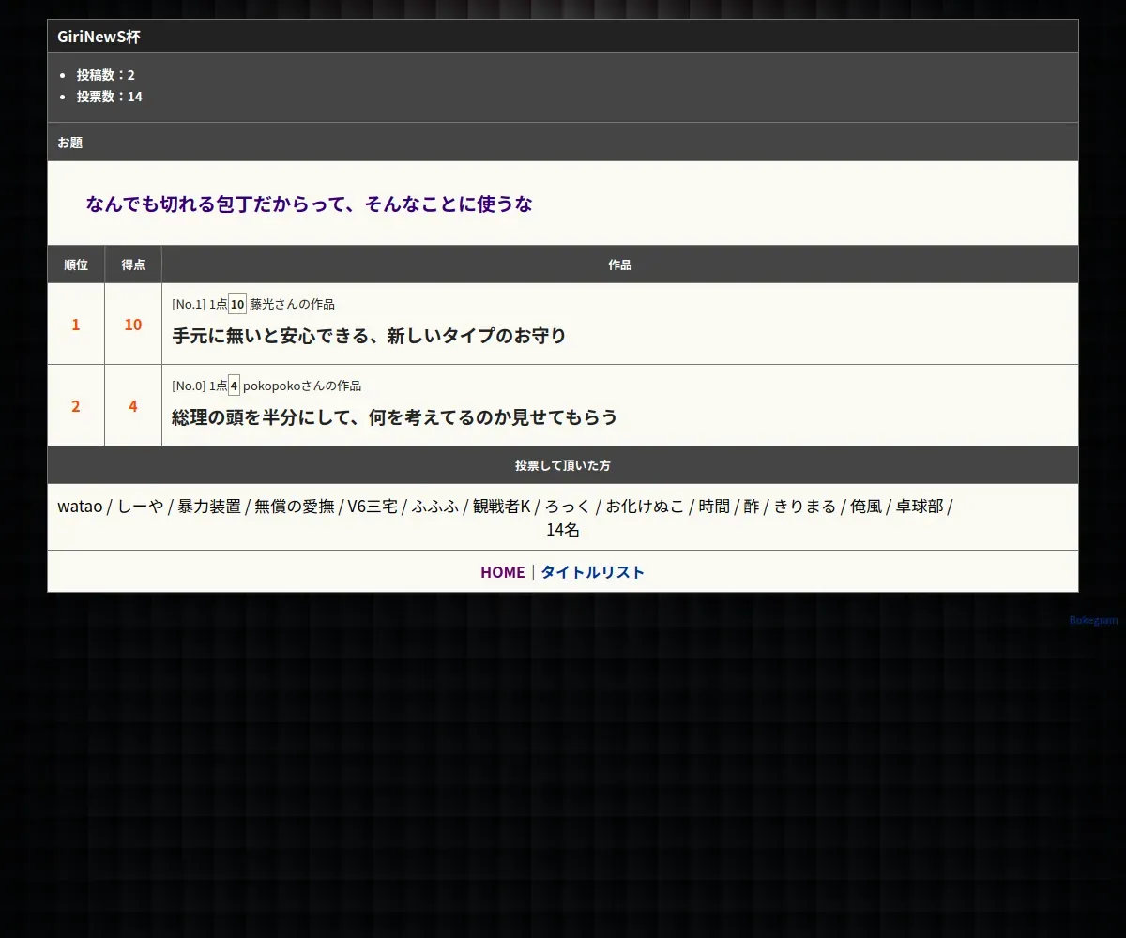1126x938 pixels.
Task: Select the 投票数：14 line
Action: coord(109,97)
